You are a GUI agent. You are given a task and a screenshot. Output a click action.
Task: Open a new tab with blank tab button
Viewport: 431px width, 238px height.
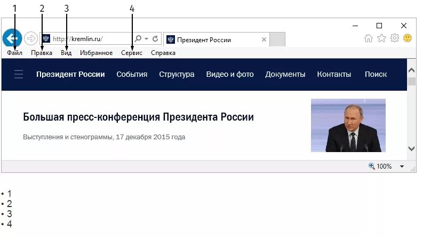click(x=277, y=39)
